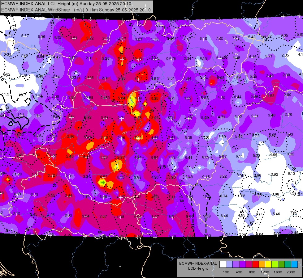Image resolution: width=303 pixels, height=278 pixels.
Task: Click the wind shear value 7.02
Action: [x=138, y=138]
